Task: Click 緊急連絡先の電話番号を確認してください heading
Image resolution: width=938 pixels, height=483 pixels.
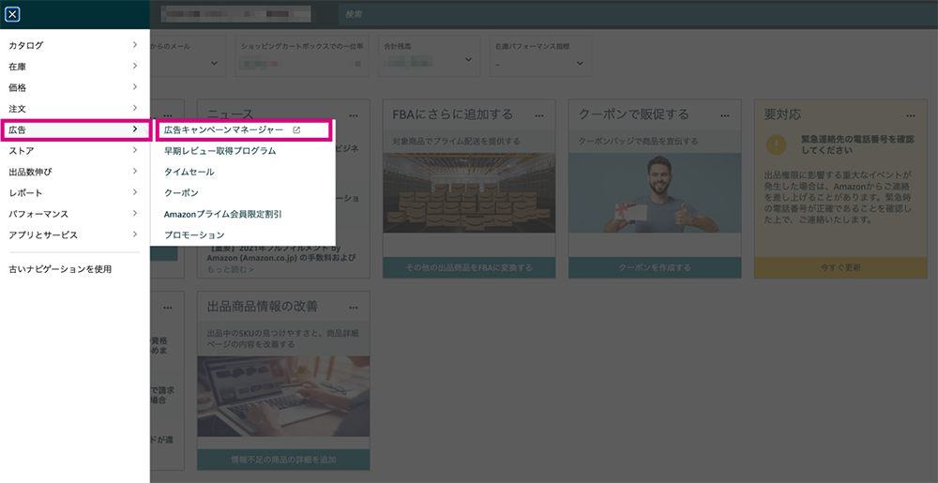Action: click(857, 144)
